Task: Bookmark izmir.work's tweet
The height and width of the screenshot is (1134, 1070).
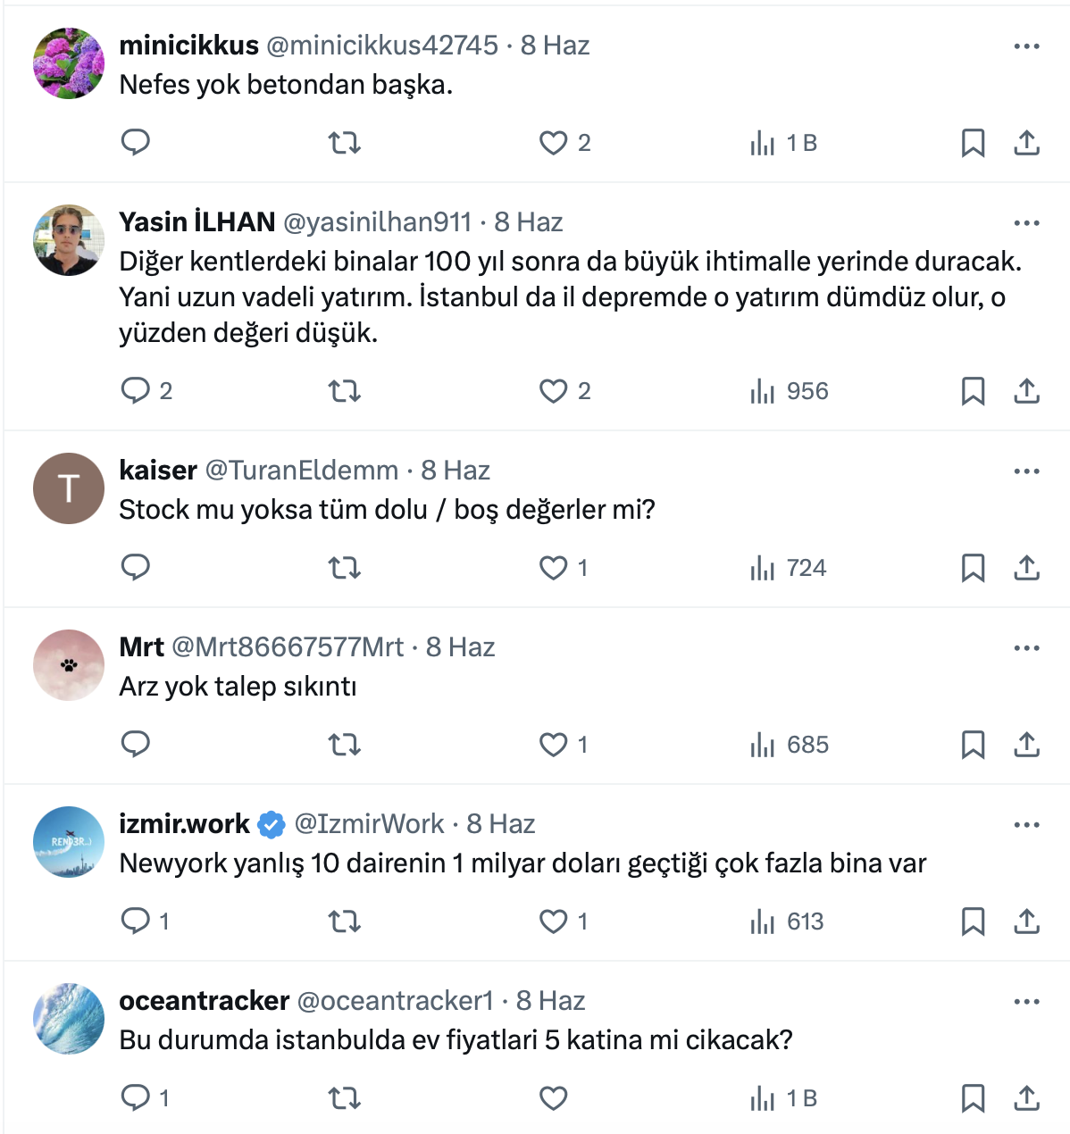Action: (x=973, y=921)
